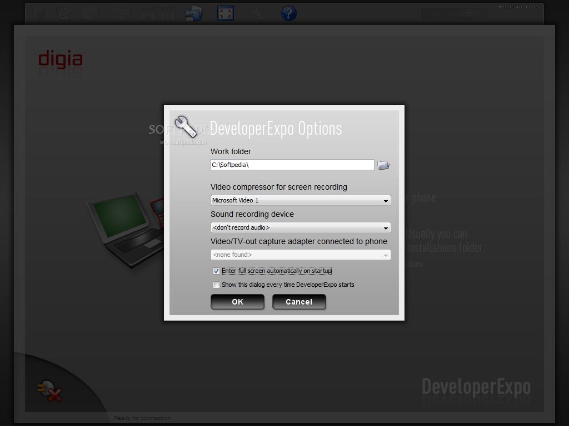Confirm options with OK button
Image resolution: width=569 pixels, height=426 pixels.
click(237, 302)
